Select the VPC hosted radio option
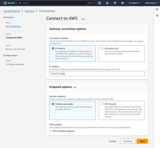 [x=102, y=104]
